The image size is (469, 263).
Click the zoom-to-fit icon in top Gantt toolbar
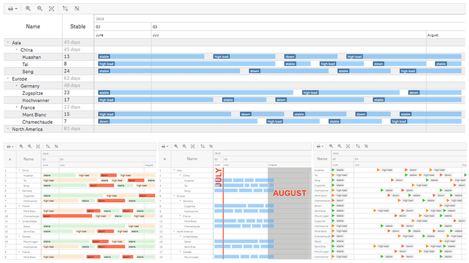click(x=51, y=9)
